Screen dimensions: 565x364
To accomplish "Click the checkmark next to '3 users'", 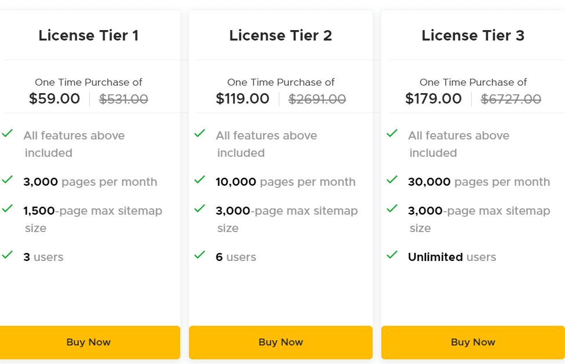I will (8, 255).
